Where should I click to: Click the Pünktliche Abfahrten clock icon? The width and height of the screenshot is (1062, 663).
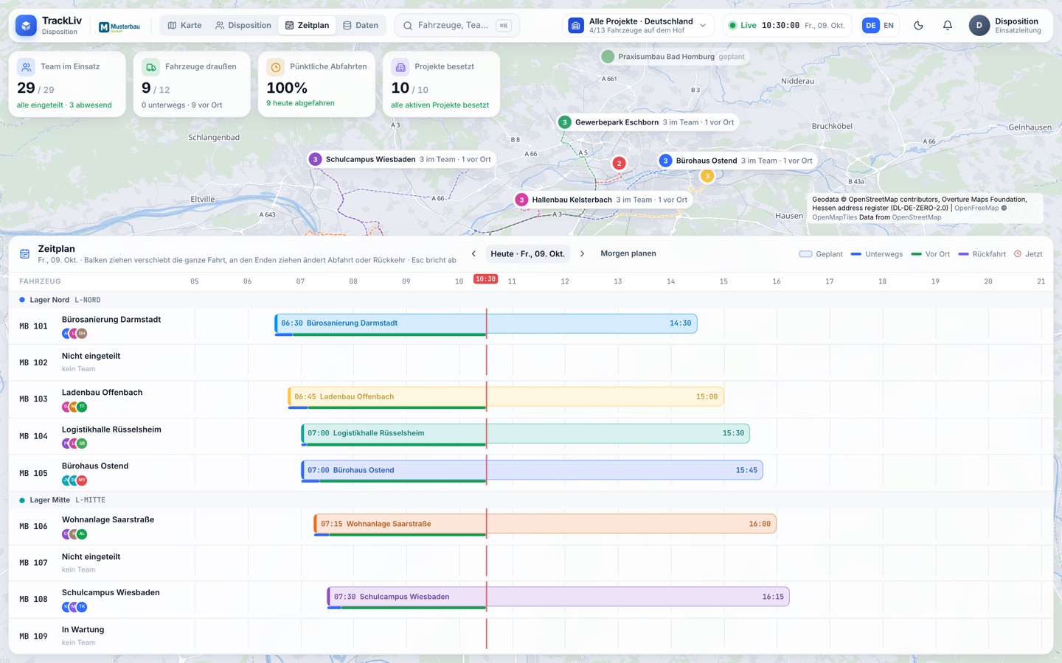pos(275,67)
